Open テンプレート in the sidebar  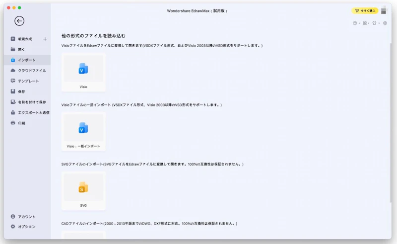[27, 81]
